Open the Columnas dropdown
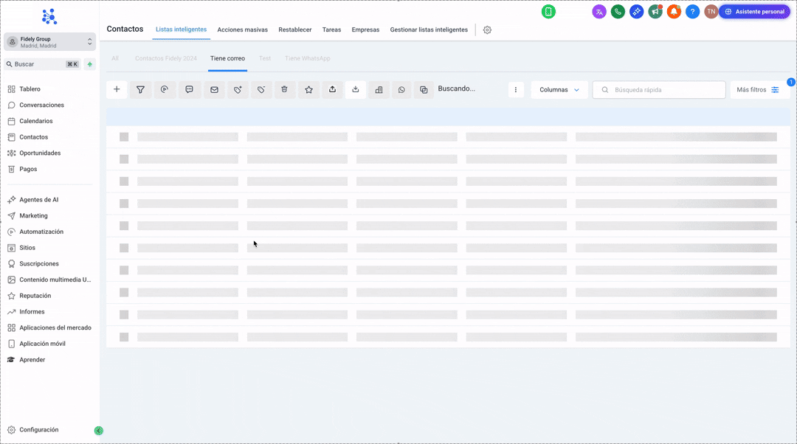The height and width of the screenshot is (444, 797). click(559, 89)
